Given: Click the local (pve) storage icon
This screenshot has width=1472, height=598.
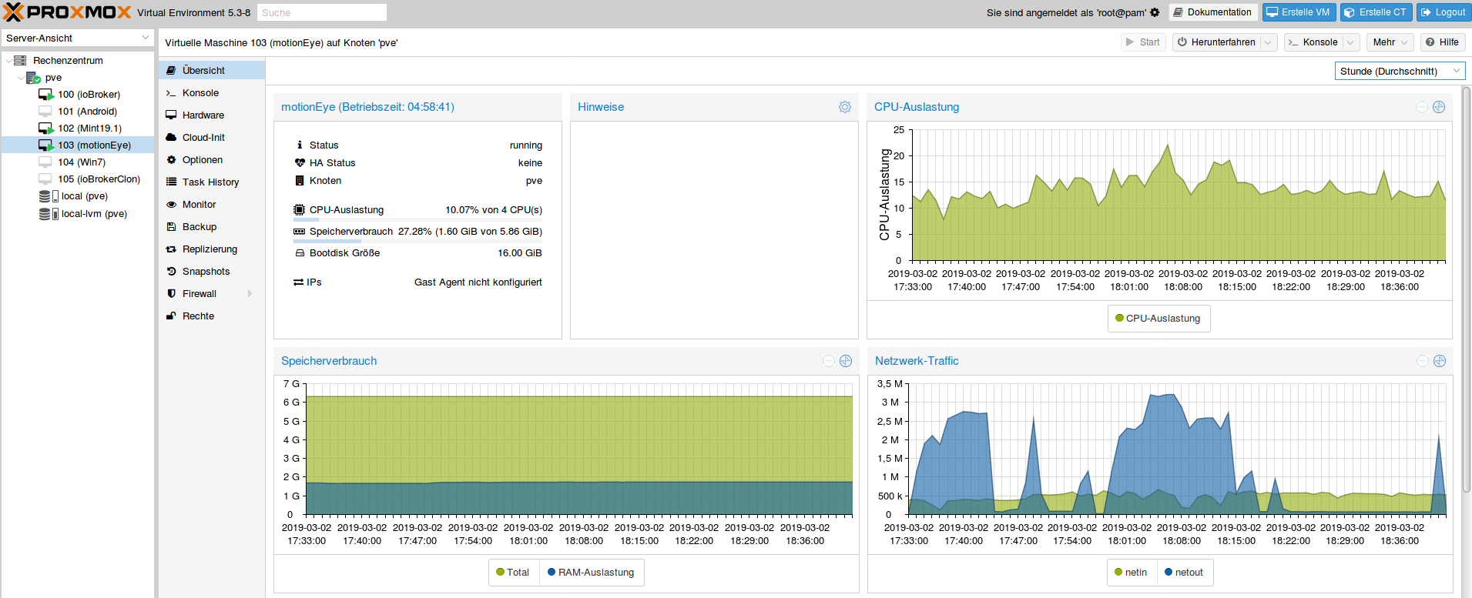Looking at the screenshot, I should pyautogui.click(x=49, y=196).
